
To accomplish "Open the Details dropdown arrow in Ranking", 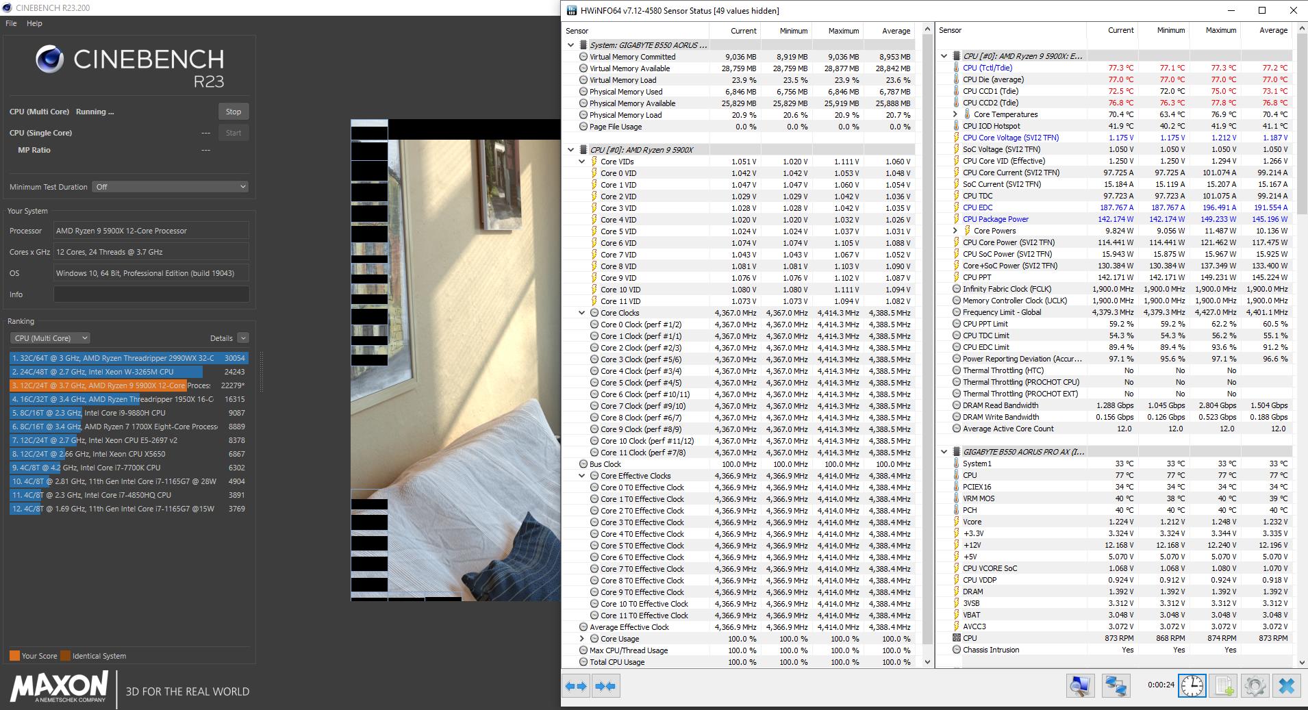I will point(243,338).
